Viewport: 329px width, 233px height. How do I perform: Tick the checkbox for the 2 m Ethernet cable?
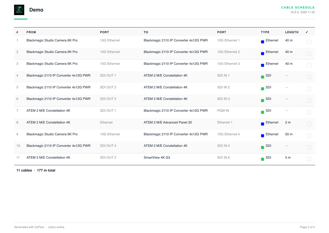coord(309,124)
